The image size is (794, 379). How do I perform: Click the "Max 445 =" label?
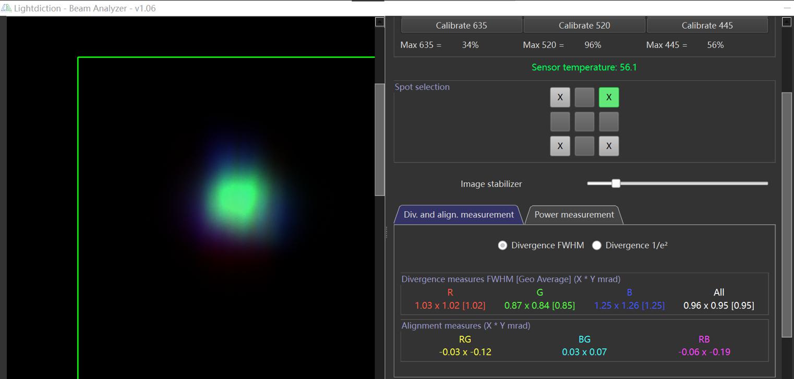click(x=667, y=45)
